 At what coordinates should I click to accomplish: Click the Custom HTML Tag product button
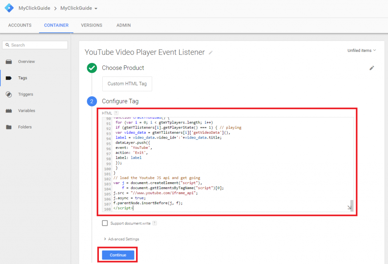(x=127, y=84)
